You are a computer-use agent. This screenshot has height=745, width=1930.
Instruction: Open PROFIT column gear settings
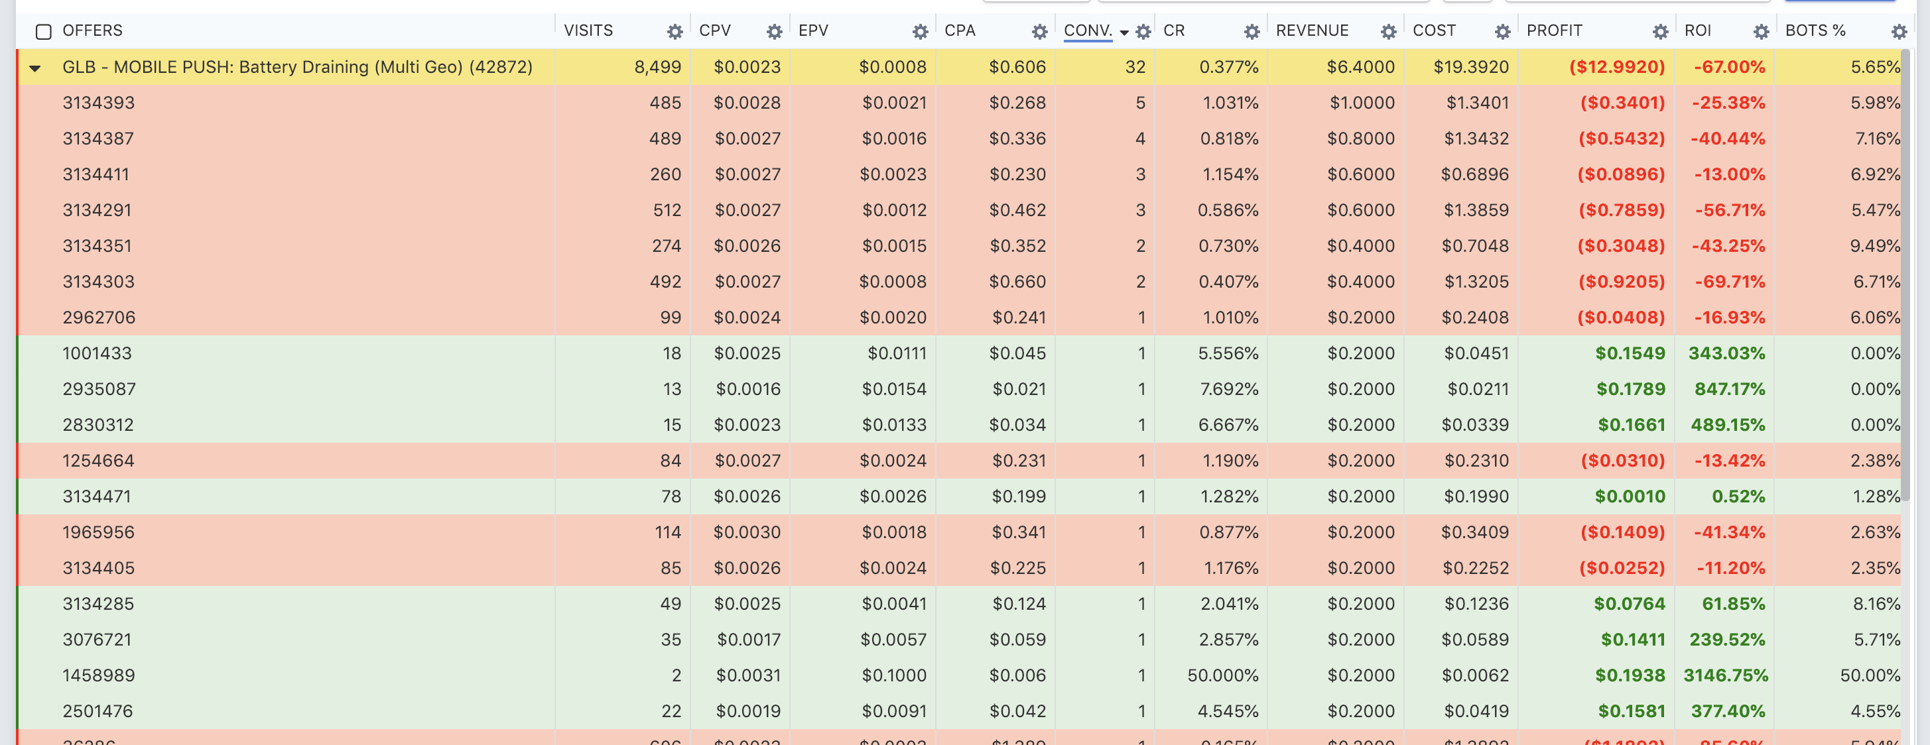point(1660,31)
